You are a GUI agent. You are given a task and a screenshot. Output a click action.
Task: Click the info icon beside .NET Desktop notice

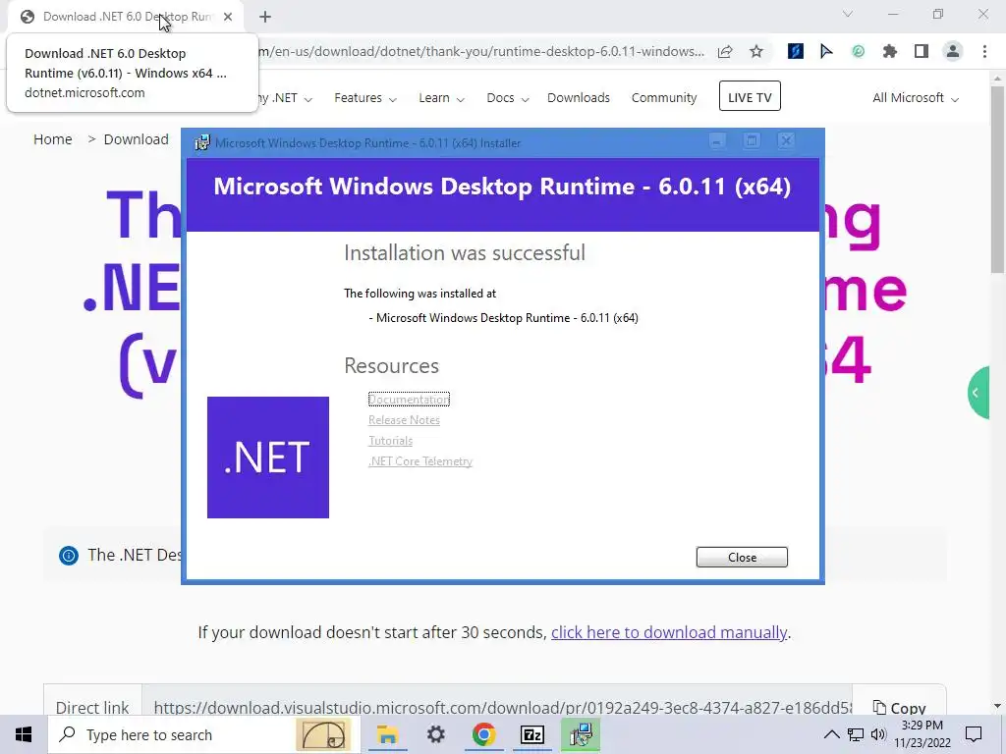coord(68,556)
